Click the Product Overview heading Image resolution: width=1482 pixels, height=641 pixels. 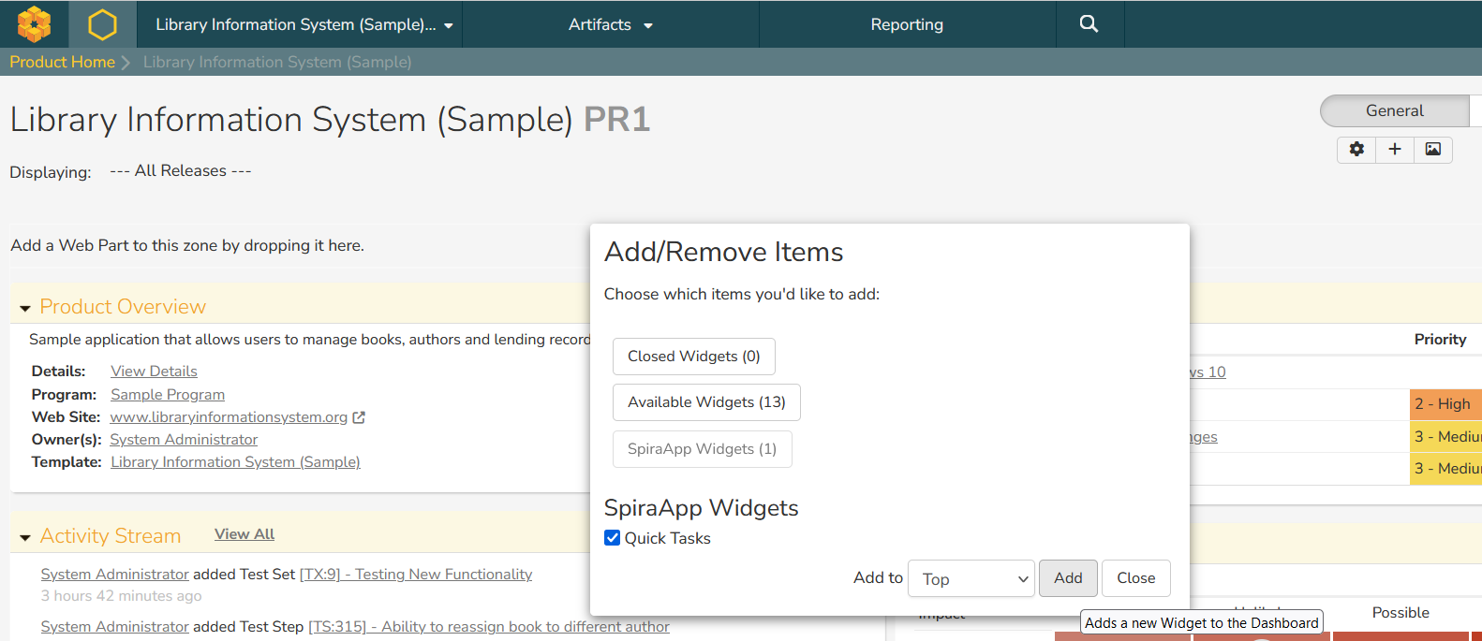click(123, 307)
